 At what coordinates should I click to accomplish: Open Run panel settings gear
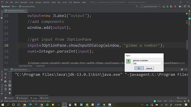182,69
